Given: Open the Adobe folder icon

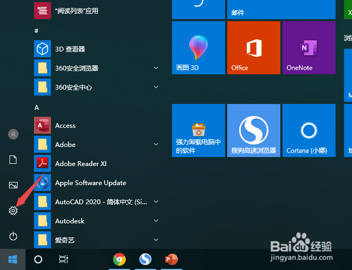Looking at the screenshot, I should [42, 144].
